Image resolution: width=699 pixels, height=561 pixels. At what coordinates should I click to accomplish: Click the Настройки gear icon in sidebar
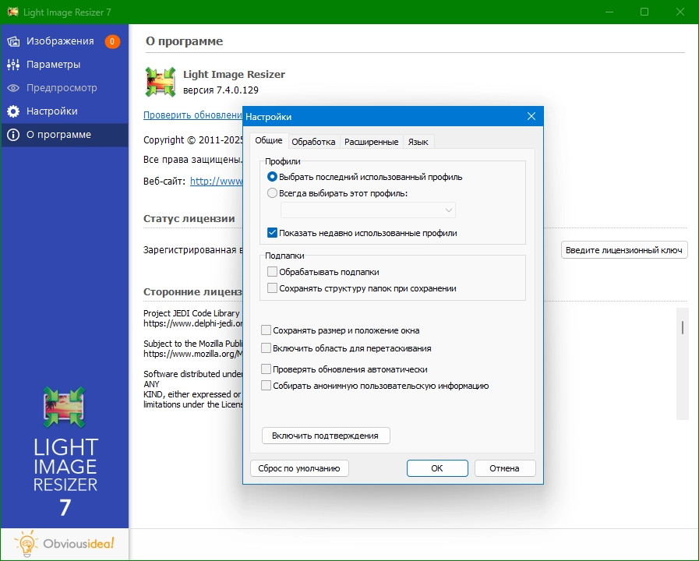tap(13, 111)
